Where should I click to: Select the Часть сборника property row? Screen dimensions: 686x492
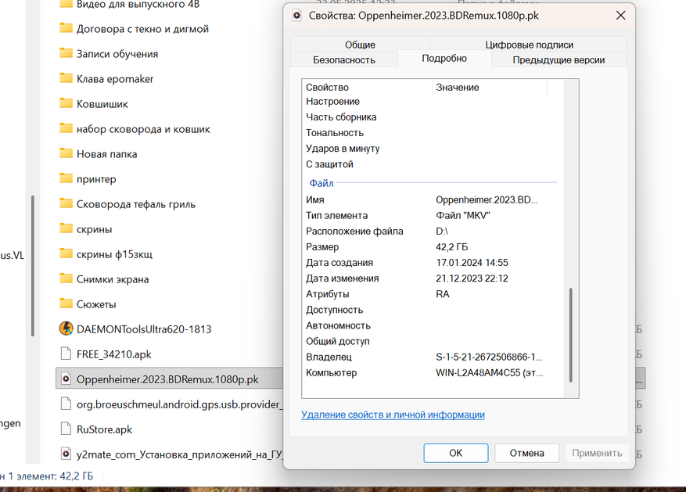click(433, 117)
